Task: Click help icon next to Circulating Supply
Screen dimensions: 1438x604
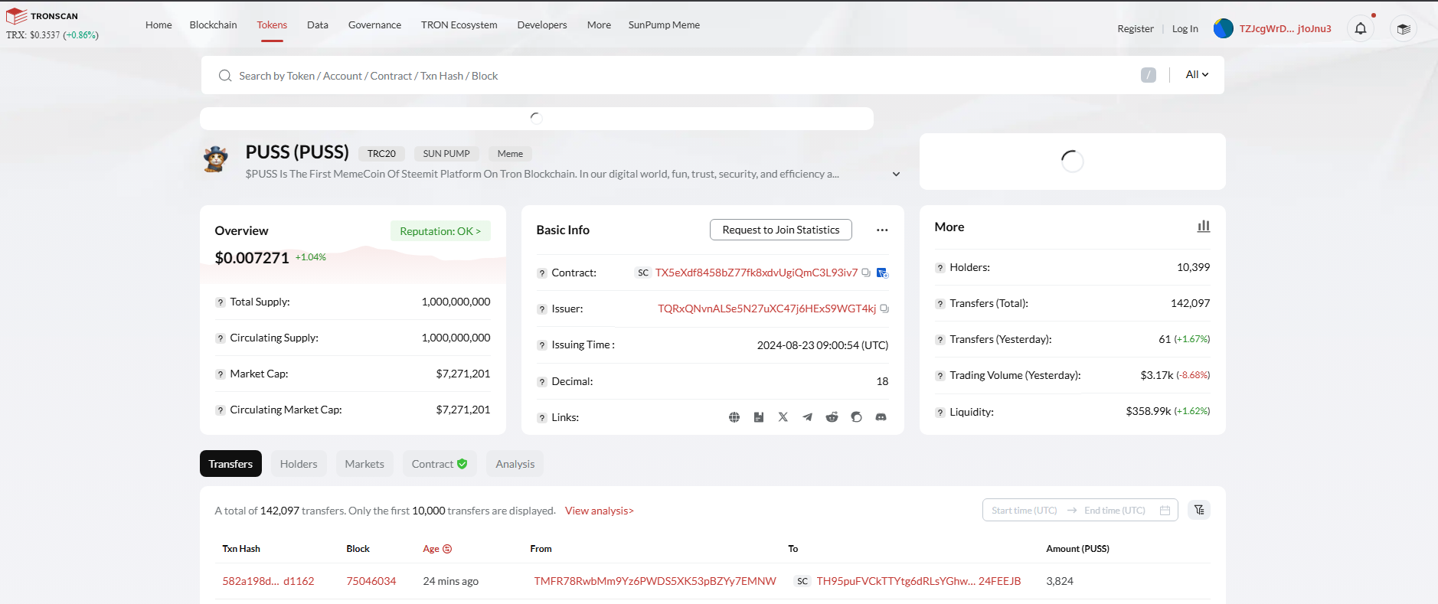Action: pos(221,338)
